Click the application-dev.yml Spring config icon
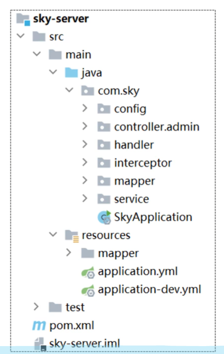The image size is (224, 354). [x=88, y=290]
